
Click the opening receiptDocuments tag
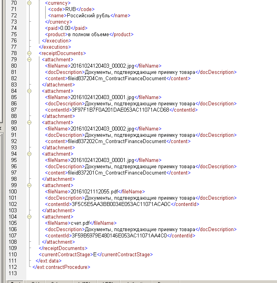[x=62, y=53]
